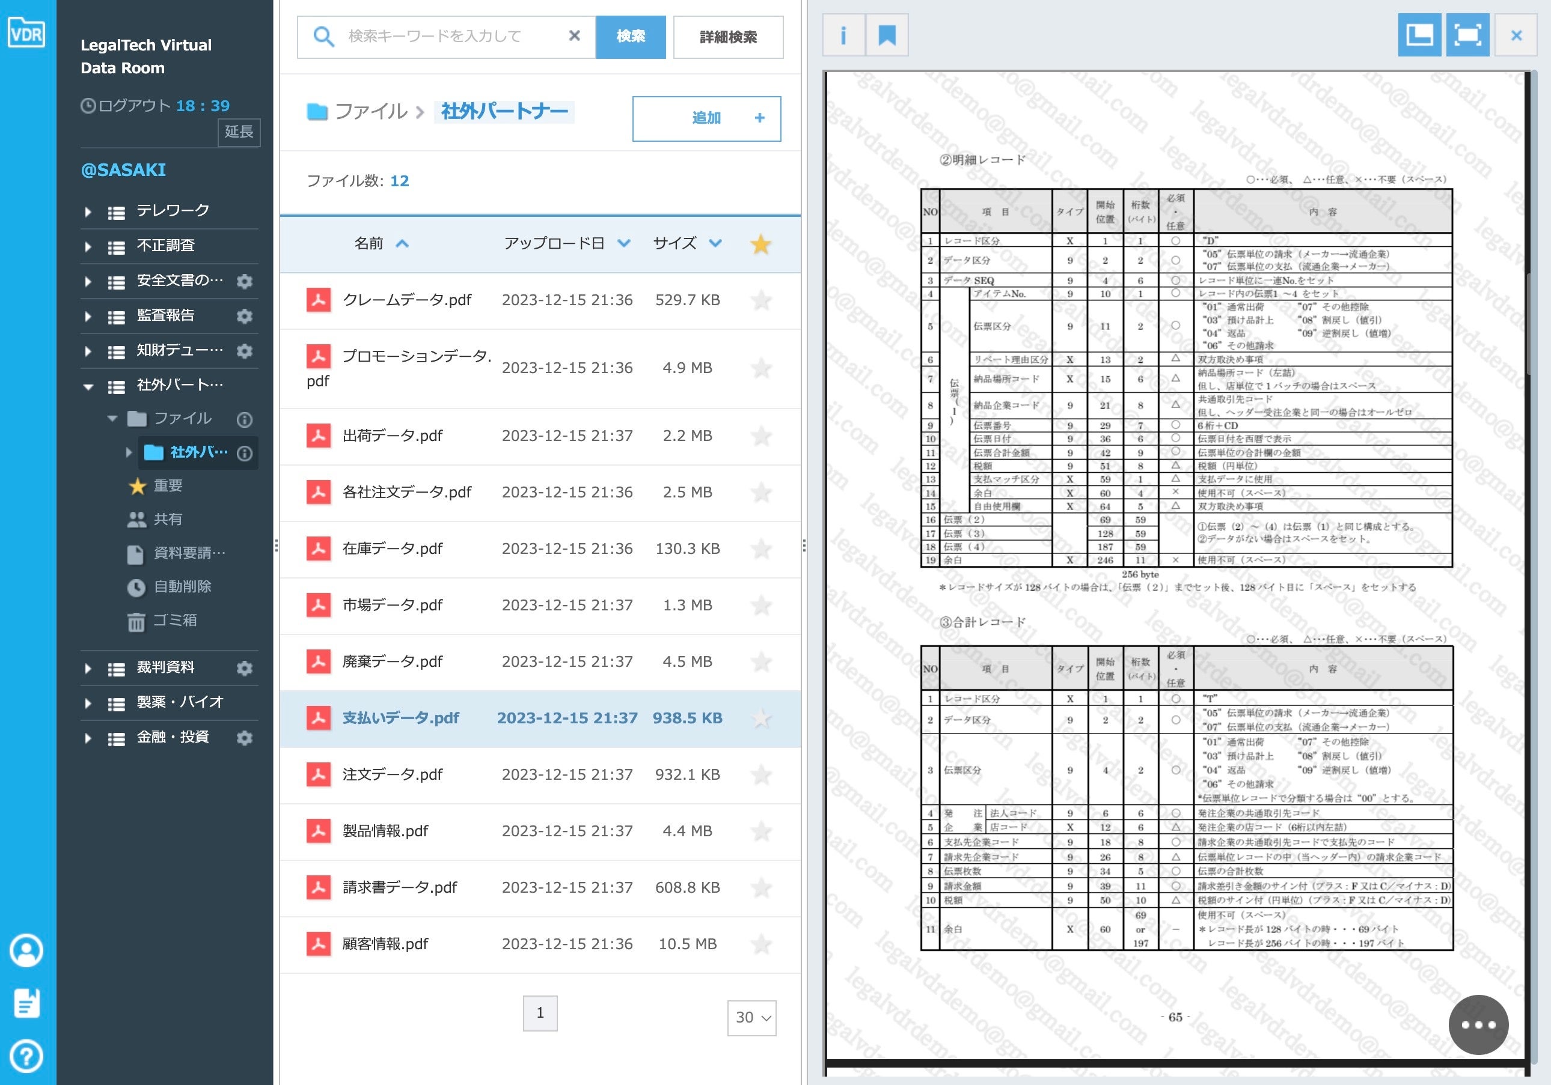Viewport: 1551px width, 1085px height.
Task: Open the help question mark icon
Action: coord(26,1056)
